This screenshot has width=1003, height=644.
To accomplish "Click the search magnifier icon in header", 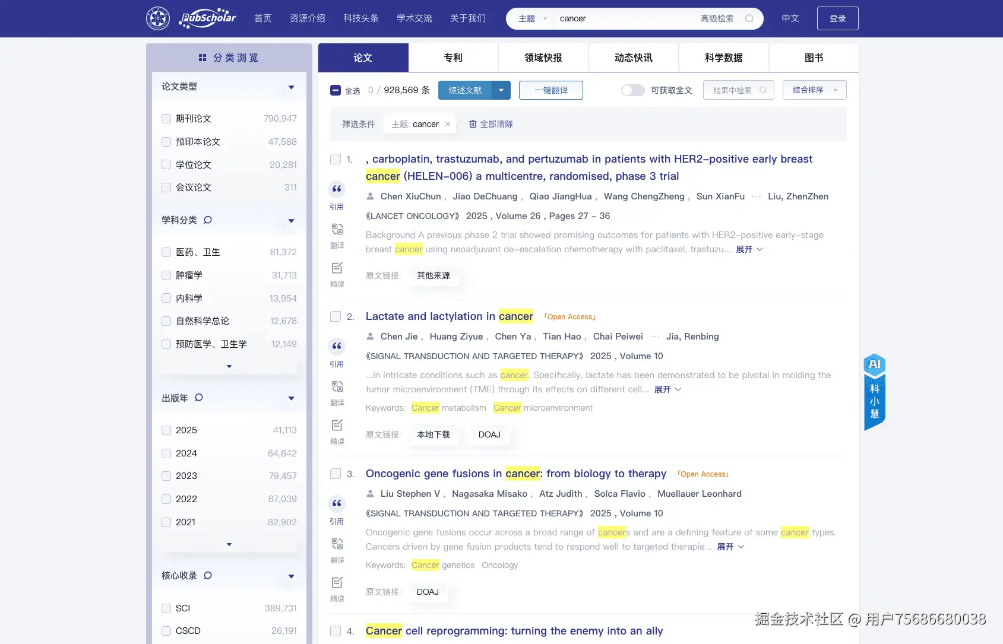I will click(749, 18).
